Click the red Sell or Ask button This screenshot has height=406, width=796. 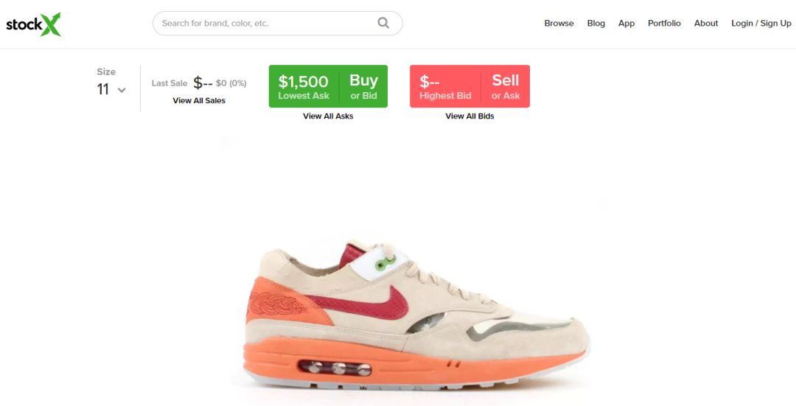point(505,86)
